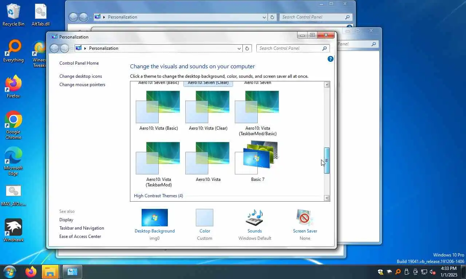Go forward in front Personalization window
The height and width of the screenshot is (279, 466).
coord(64,48)
